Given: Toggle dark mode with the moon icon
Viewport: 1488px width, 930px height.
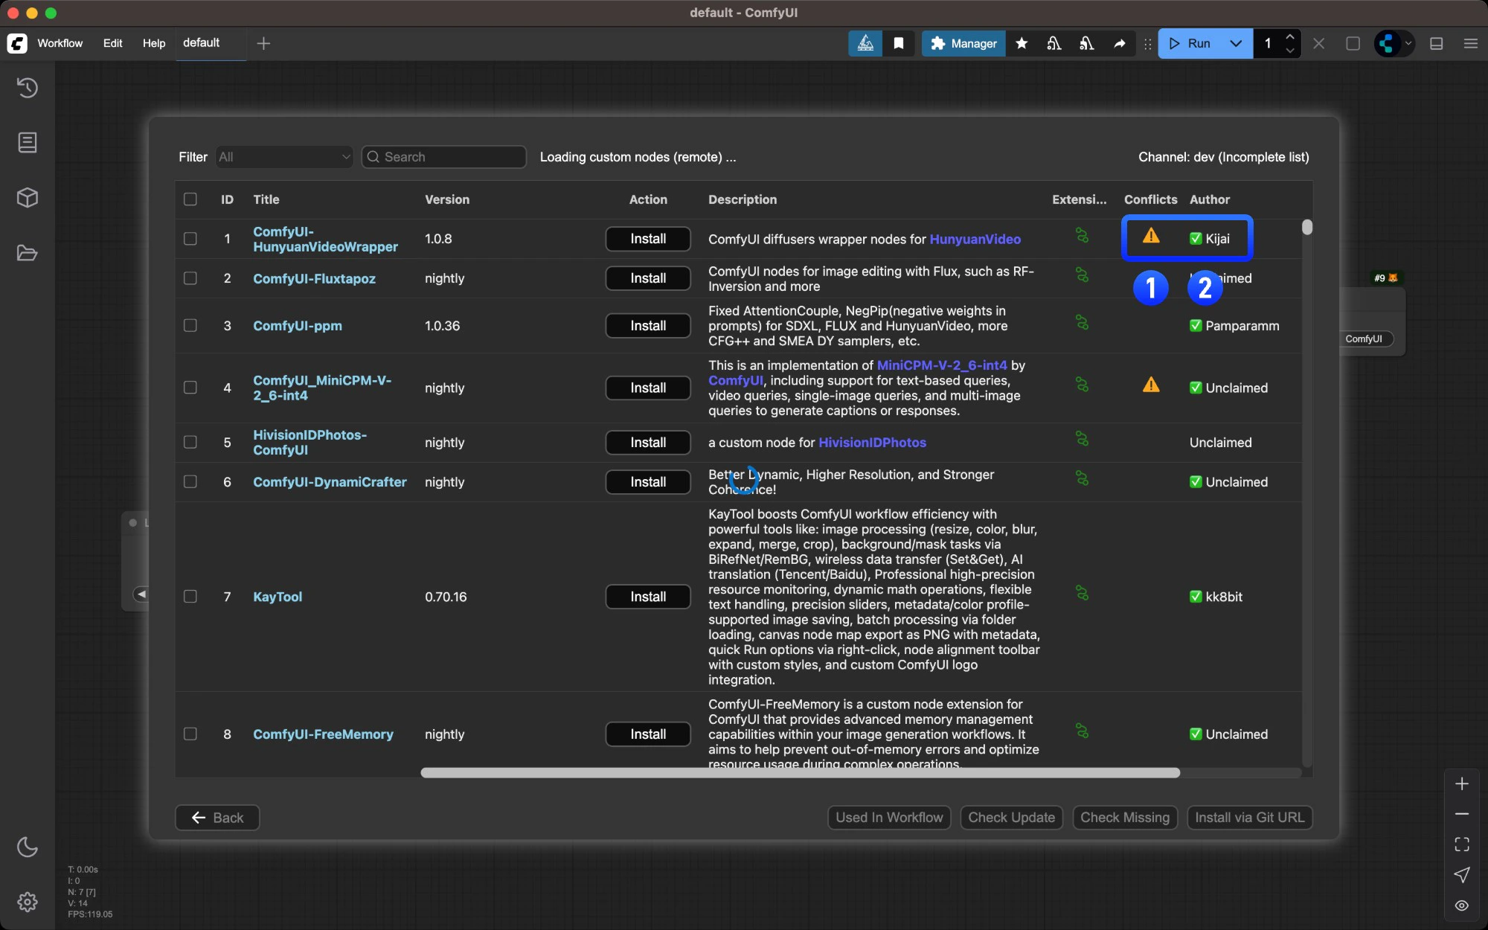Looking at the screenshot, I should [x=28, y=847].
